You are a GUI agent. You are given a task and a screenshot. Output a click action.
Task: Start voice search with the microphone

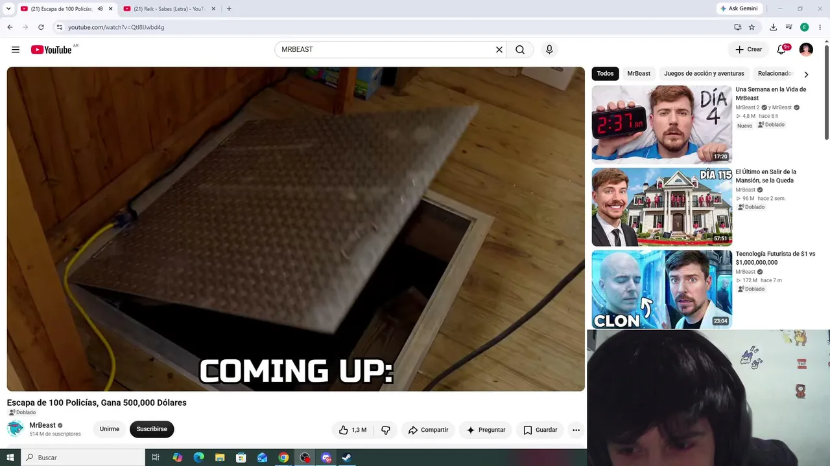[x=549, y=50]
